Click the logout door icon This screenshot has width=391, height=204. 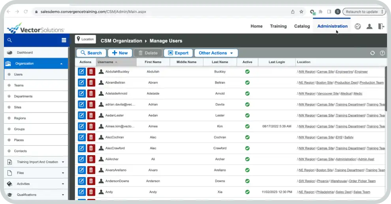click(381, 26)
